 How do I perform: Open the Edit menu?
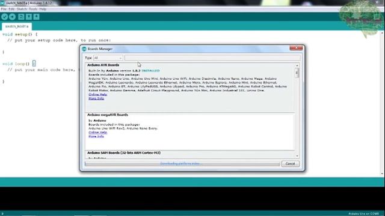tap(11, 9)
